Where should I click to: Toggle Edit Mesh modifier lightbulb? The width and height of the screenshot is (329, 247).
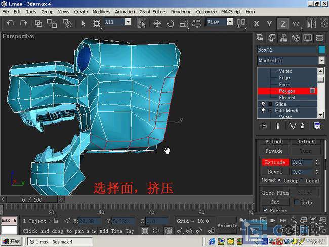point(263,111)
